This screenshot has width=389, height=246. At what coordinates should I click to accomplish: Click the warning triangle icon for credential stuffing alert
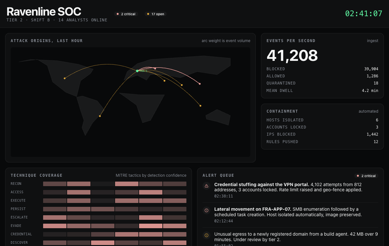tap(206, 186)
